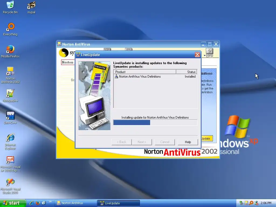Open the Help dropdown in Norton AntiVirus window

208,56
